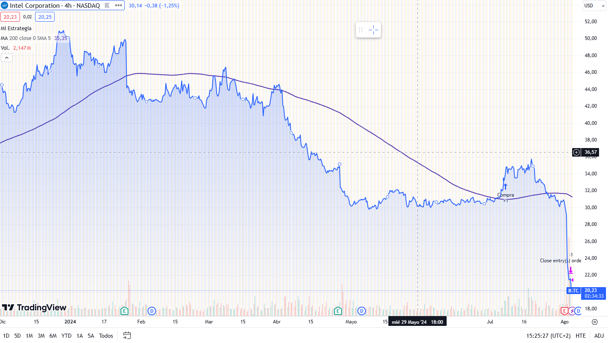Click the 36,57 crosshair price label
This screenshot has width=608, height=343.
click(590, 152)
